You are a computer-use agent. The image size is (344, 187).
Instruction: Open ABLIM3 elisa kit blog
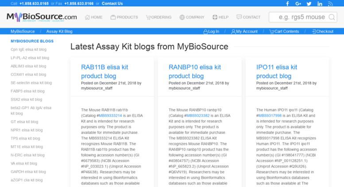click(28, 66)
